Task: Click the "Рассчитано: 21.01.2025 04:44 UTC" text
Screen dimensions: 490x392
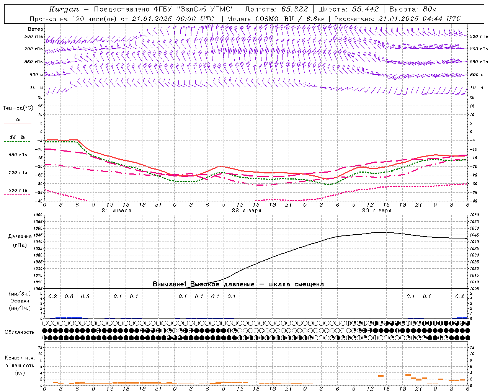Action: pos(397,19)
